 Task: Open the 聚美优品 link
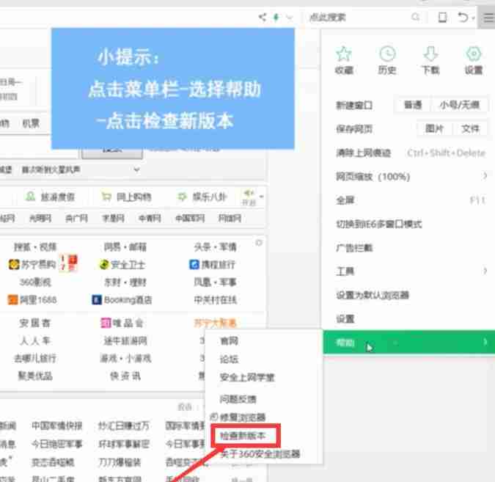(35, 376)
